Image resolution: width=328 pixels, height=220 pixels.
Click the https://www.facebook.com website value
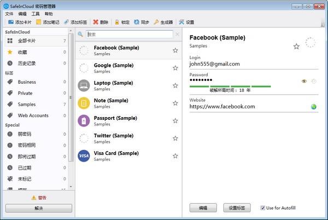point(222,107)
